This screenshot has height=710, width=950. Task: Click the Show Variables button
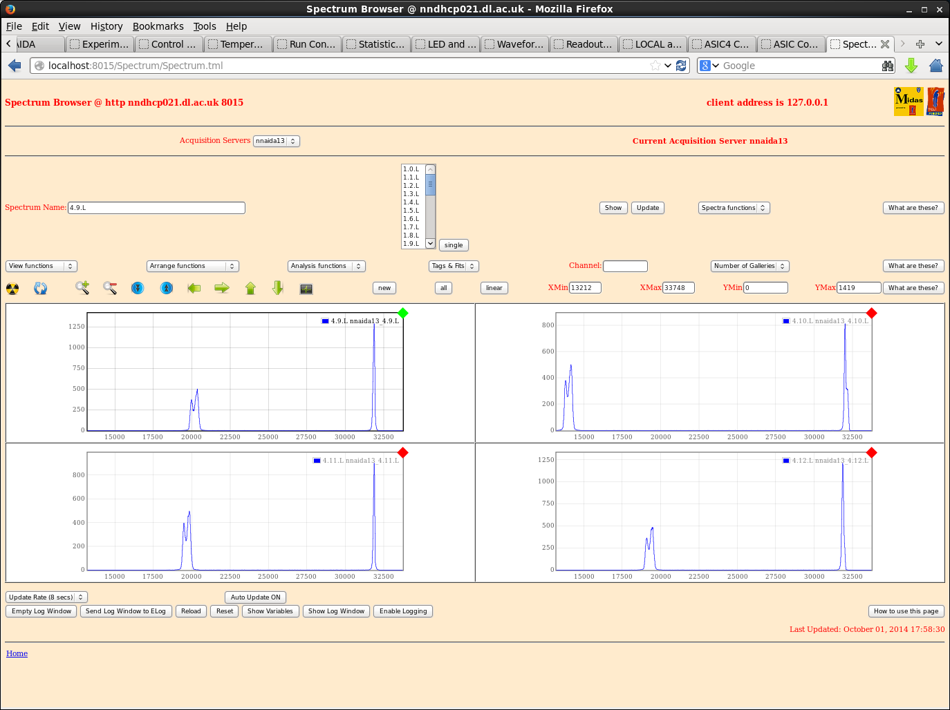pos(270,611)
